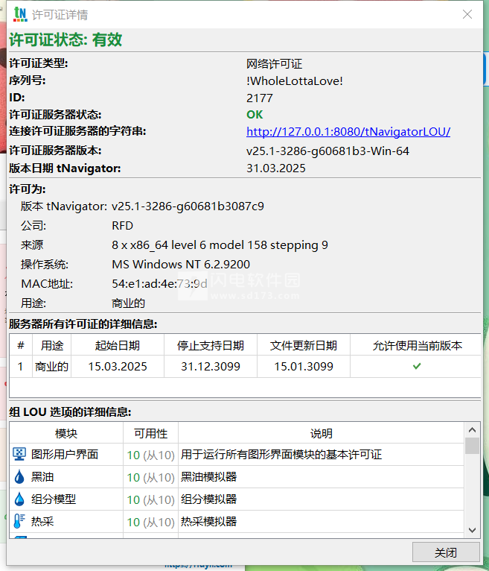Click the 许可证状态: 有效 heading
Image resolution: width=489 pixels, height=571 pixels.
point(65,40)
